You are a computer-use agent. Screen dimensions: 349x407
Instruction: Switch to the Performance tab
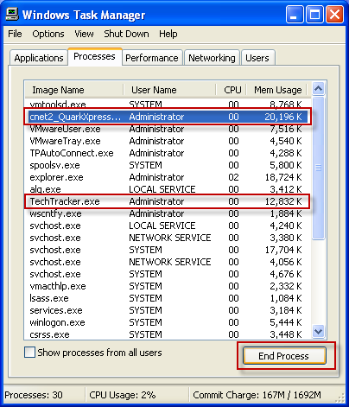(x=152, y=58)
